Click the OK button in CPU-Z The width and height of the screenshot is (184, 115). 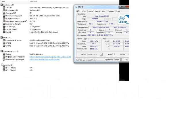125,60
